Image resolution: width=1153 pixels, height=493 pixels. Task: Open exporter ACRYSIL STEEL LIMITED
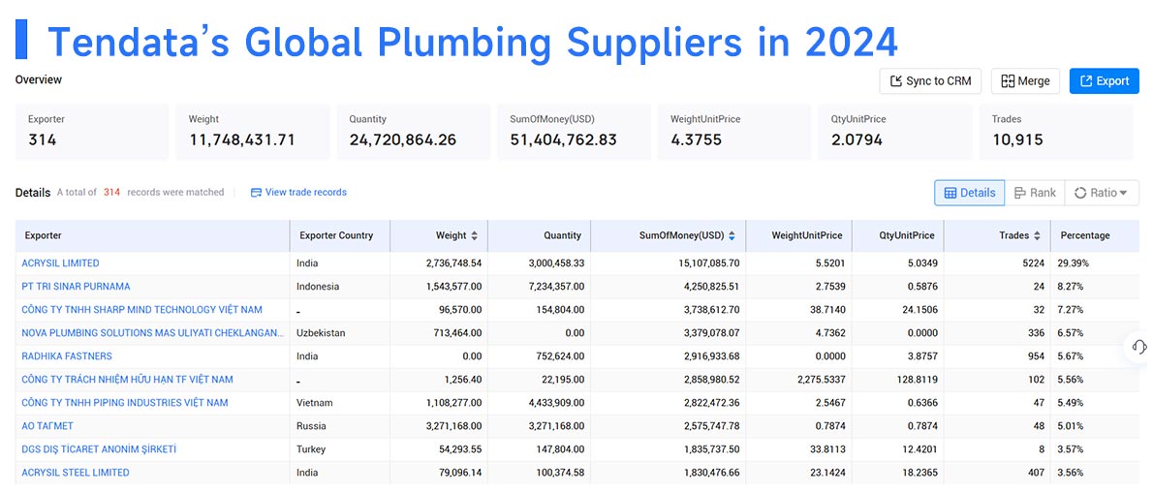click(x=76, y=473)
